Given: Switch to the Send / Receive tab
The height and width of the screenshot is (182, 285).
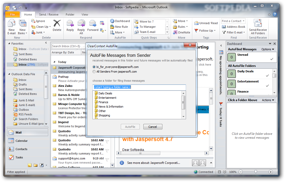Looking at the screenshot, I should click(49, 15).
